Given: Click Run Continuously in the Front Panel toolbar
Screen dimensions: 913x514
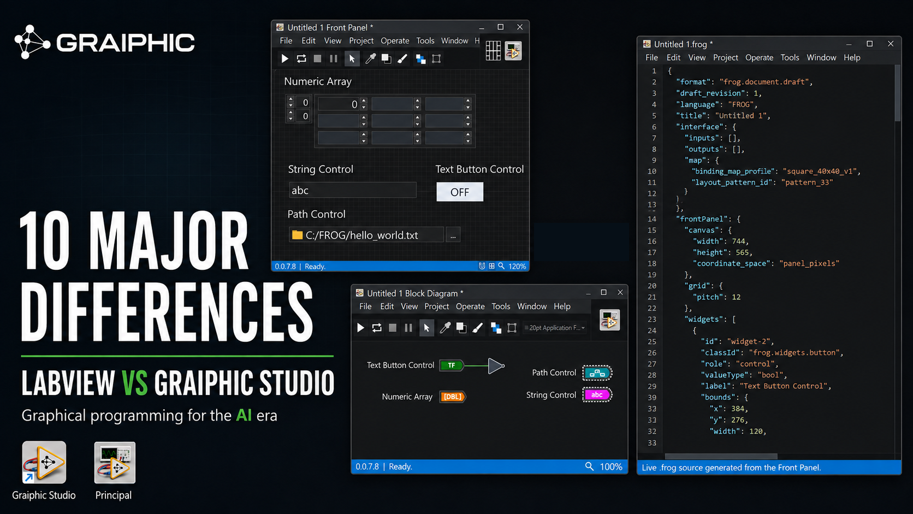Looking at the screenshot, I should 301,58.
